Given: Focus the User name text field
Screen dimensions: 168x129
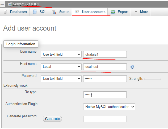Looking at the screenshot, I should click(x=105, y=54).
